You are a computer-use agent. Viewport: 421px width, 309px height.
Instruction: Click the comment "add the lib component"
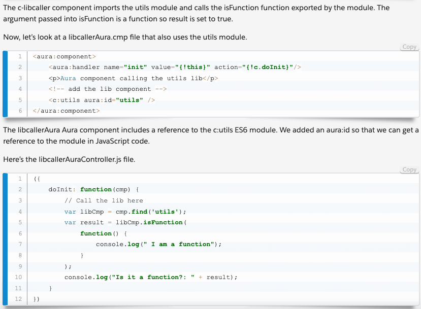pos(108,89)
